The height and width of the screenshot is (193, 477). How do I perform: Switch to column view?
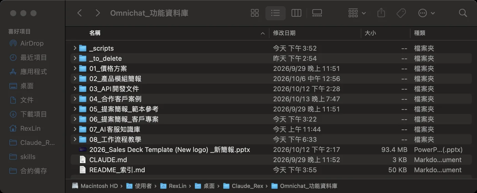click(x=296, y=13)
